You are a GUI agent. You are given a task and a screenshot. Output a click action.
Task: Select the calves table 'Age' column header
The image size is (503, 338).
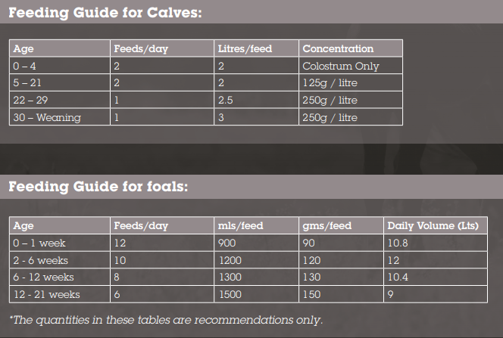[60, 48]
